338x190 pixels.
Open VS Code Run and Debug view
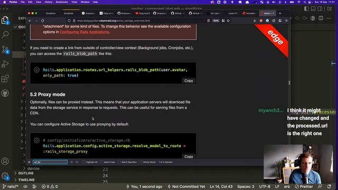[x=5, y=64]
